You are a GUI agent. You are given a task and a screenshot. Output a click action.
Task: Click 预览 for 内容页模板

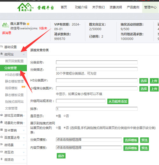coord(144,148)
